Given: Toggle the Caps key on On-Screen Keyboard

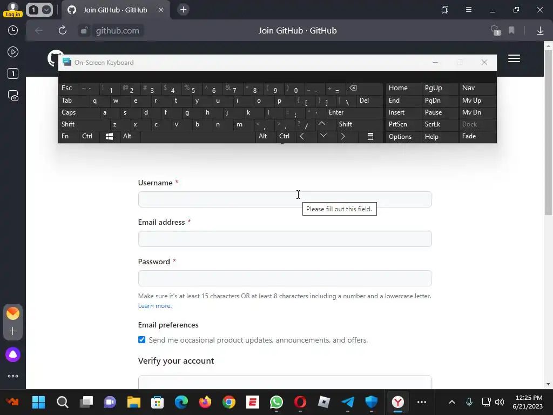Looking at the screenshot, I should point(79,112).
